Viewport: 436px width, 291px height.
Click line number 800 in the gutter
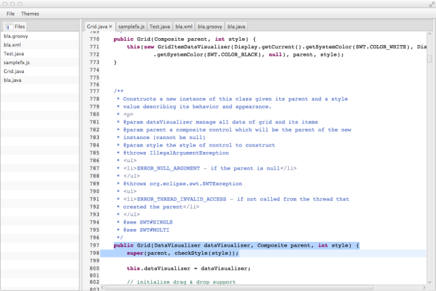click(x=94, y=269)
